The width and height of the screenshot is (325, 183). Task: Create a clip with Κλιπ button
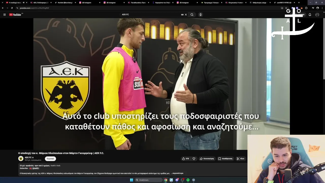click(x=240, y=159)
